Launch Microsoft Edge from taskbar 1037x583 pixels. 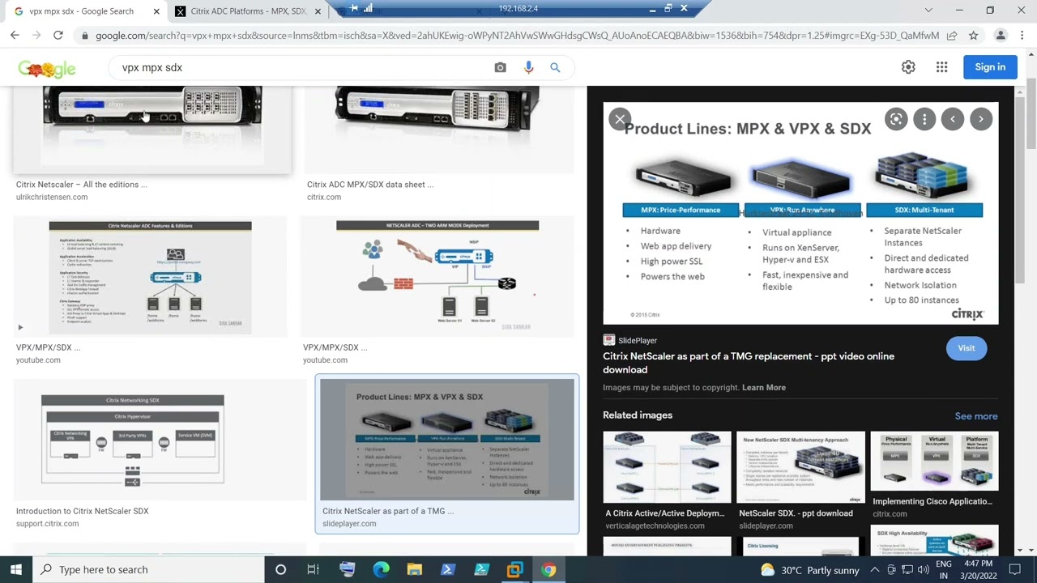[381, 569]
